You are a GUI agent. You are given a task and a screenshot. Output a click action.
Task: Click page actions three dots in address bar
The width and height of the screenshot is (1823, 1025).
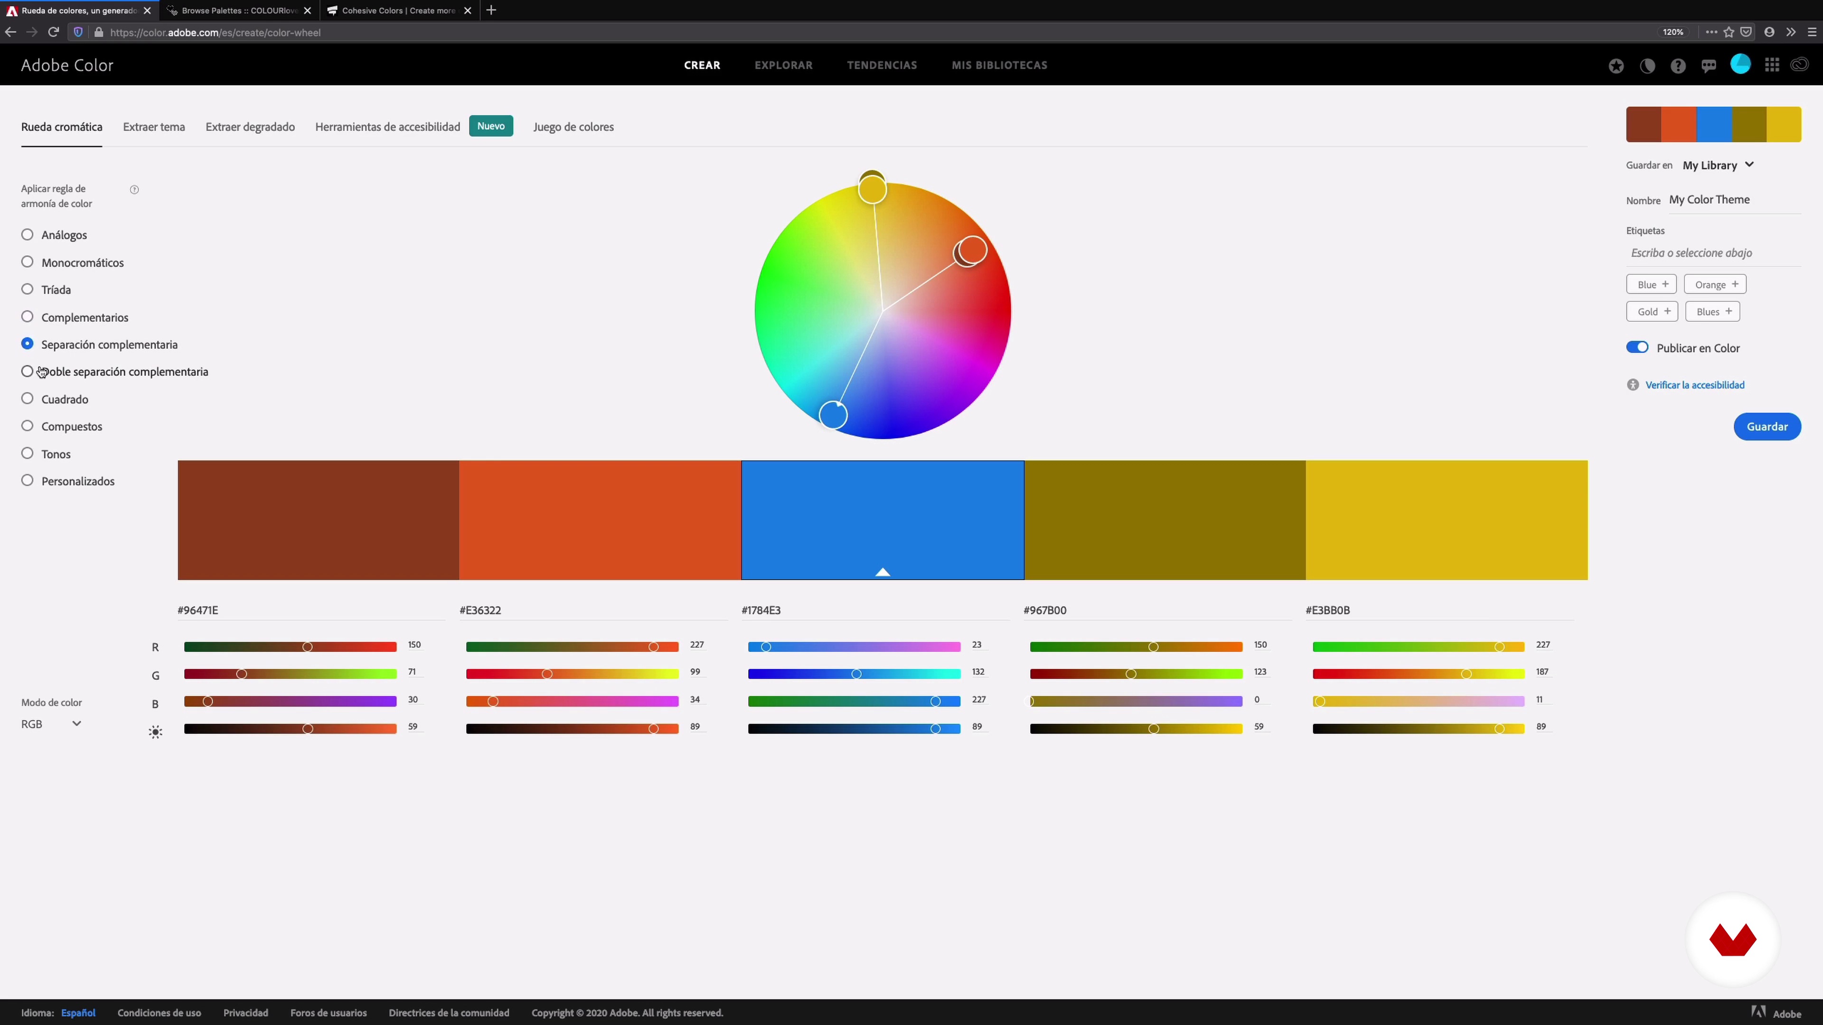coord(1711,32)
